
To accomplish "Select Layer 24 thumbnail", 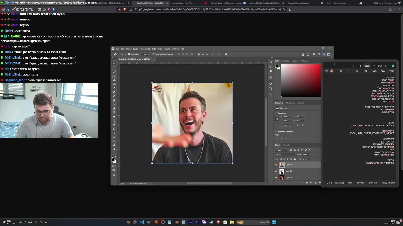I will (282, 171).
